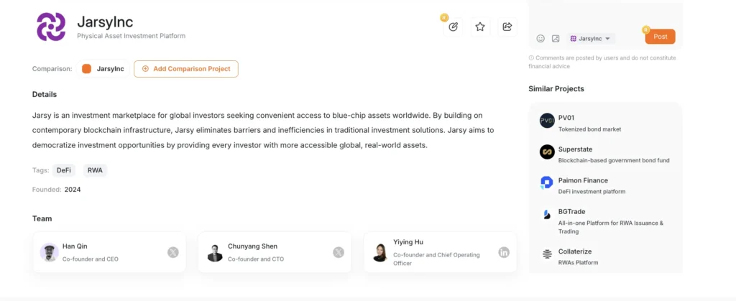Click 'RWAs Platform' description
The image size is (736, 301).
tap(579, 262)
